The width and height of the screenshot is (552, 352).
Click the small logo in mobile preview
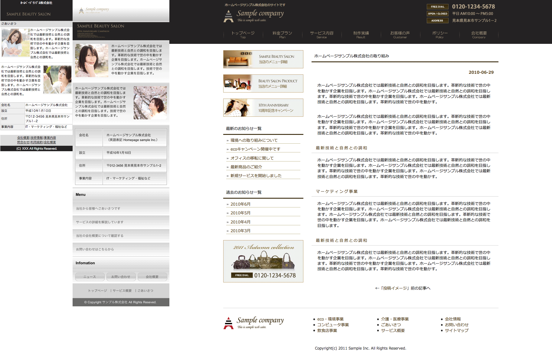[x=94, y=11]
